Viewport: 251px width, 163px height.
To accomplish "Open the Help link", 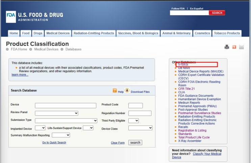I will pos(121,92).
